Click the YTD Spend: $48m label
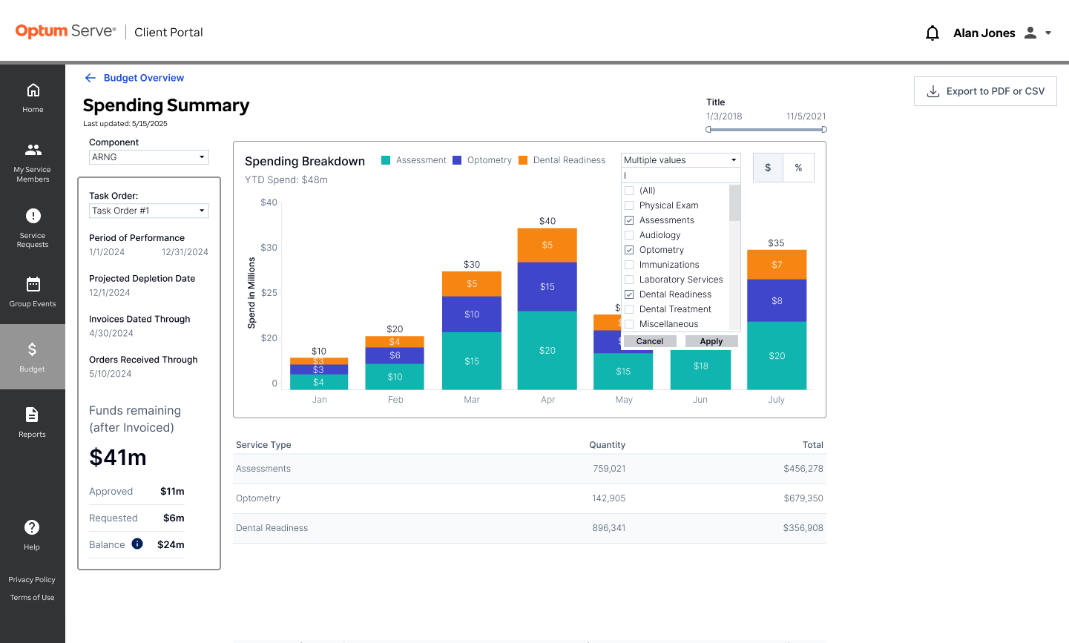The width and height of the screenshot is (1069, 643). 286,180
